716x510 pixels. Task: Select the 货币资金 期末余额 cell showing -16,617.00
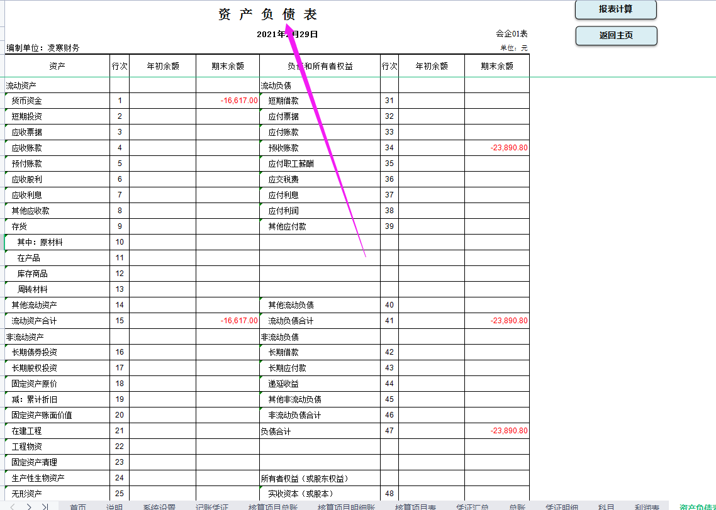[x=227, y=100]
